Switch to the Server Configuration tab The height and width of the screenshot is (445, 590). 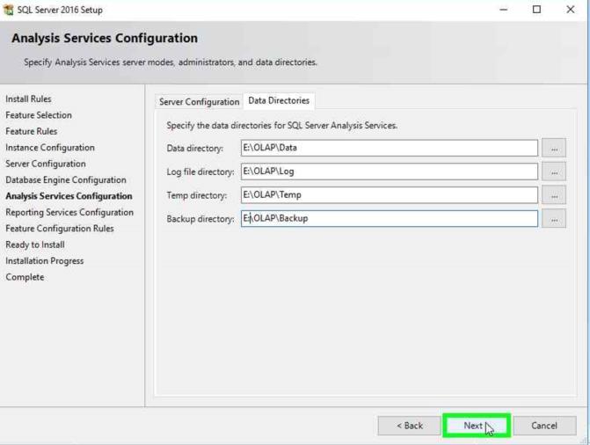coord(199,102)
